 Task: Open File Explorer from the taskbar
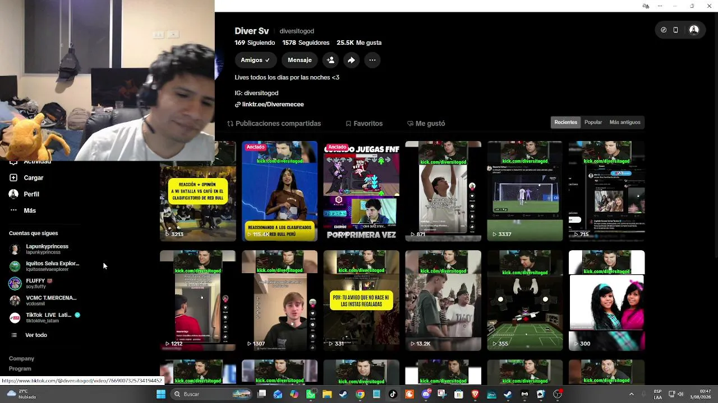click(327, 394)
